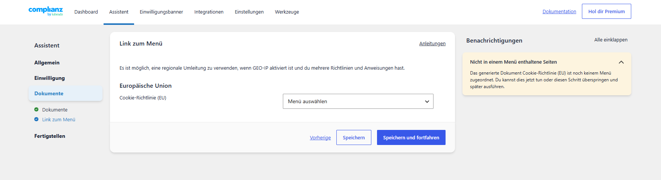Click the Benachrichtigungen heading
This screenshot has width=661, height=180.
[x=494, y=41]
